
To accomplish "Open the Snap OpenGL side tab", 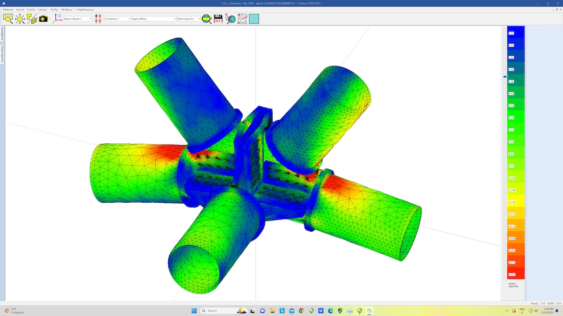I will click(x=2, y=54).
